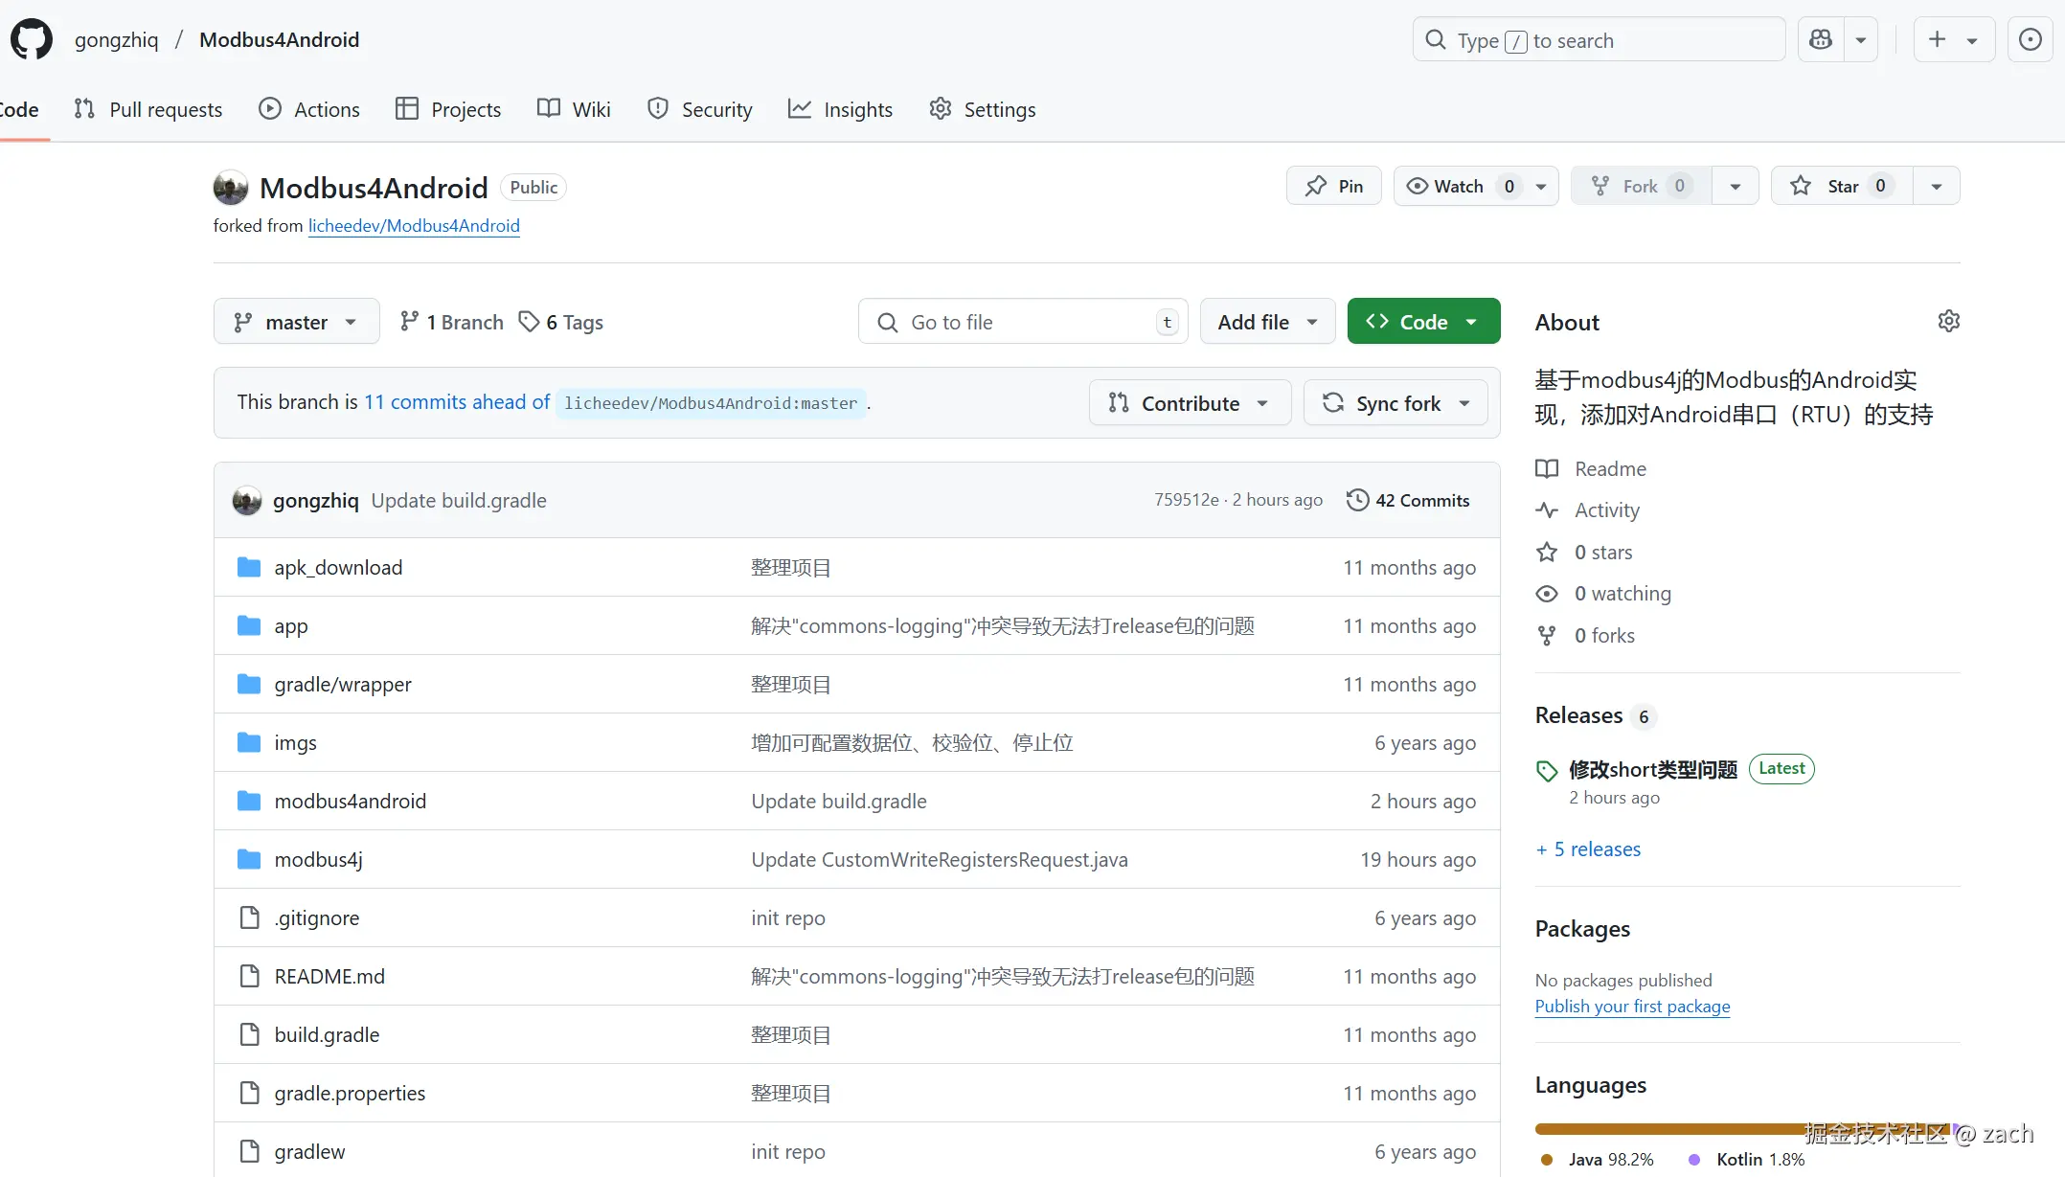
Task: Click the gongzhiq avatar in commit row
Action: 247,500
